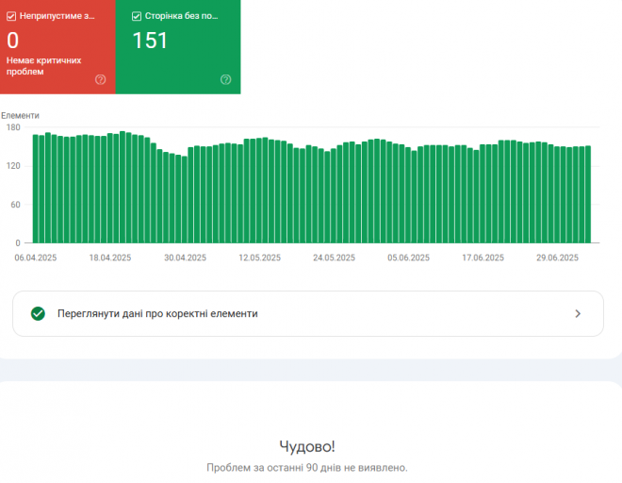Click the chart date label 29.06.2025

557,258
